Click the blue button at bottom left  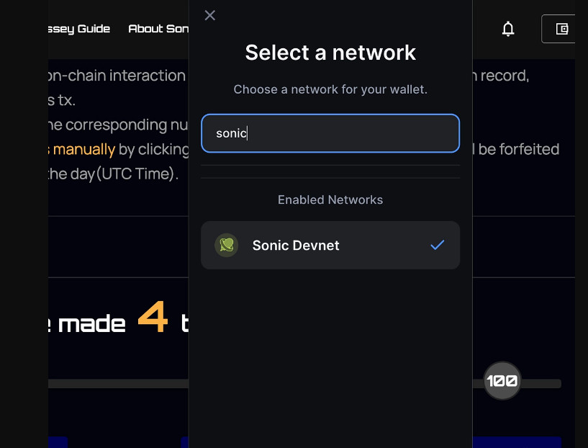58,442
